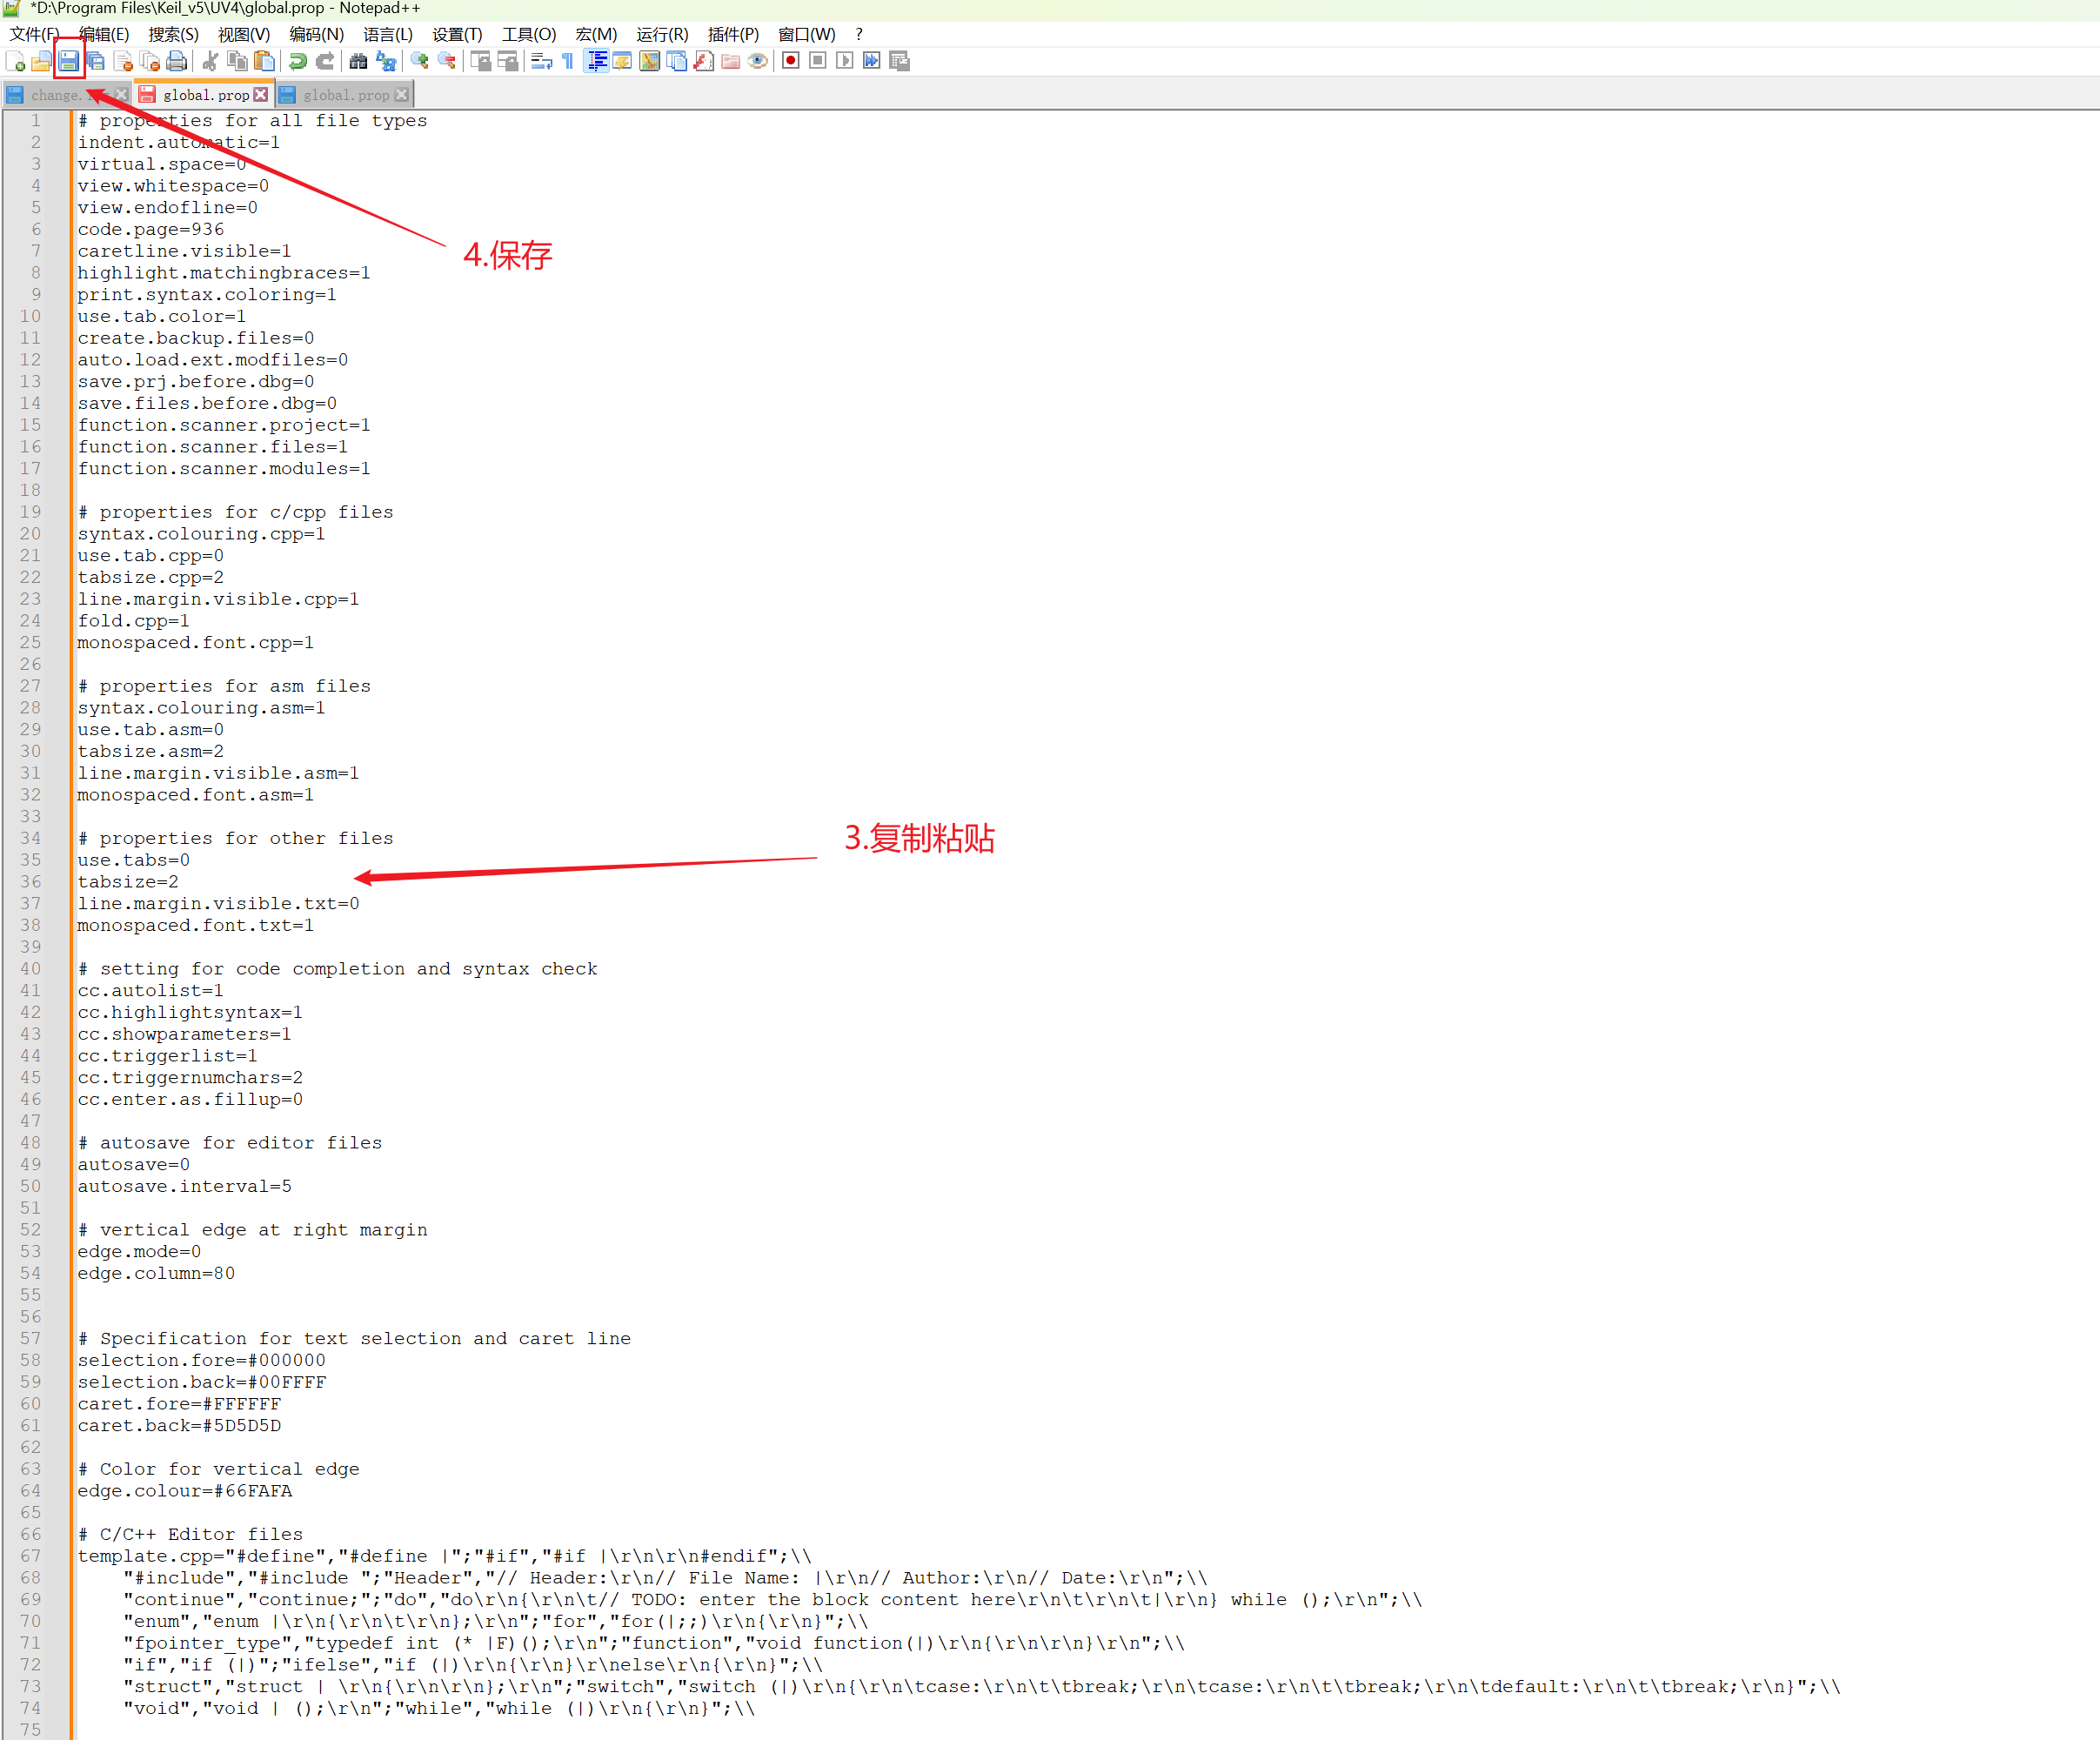The width and height of the screenshot is (2100, 1740).
Task: Click the Cut scissors icon
Action: [210, 61]
